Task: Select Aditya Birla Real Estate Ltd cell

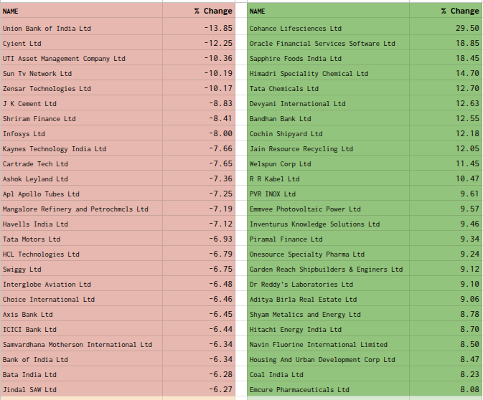Action: click(x=328, y=300)
